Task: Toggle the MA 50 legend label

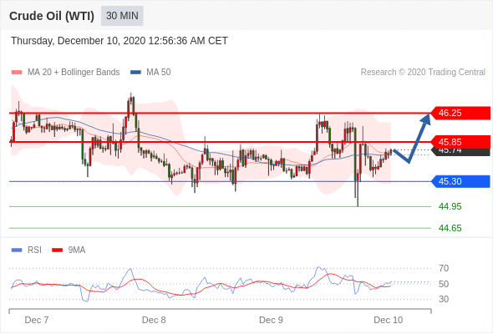Action: 159,73
